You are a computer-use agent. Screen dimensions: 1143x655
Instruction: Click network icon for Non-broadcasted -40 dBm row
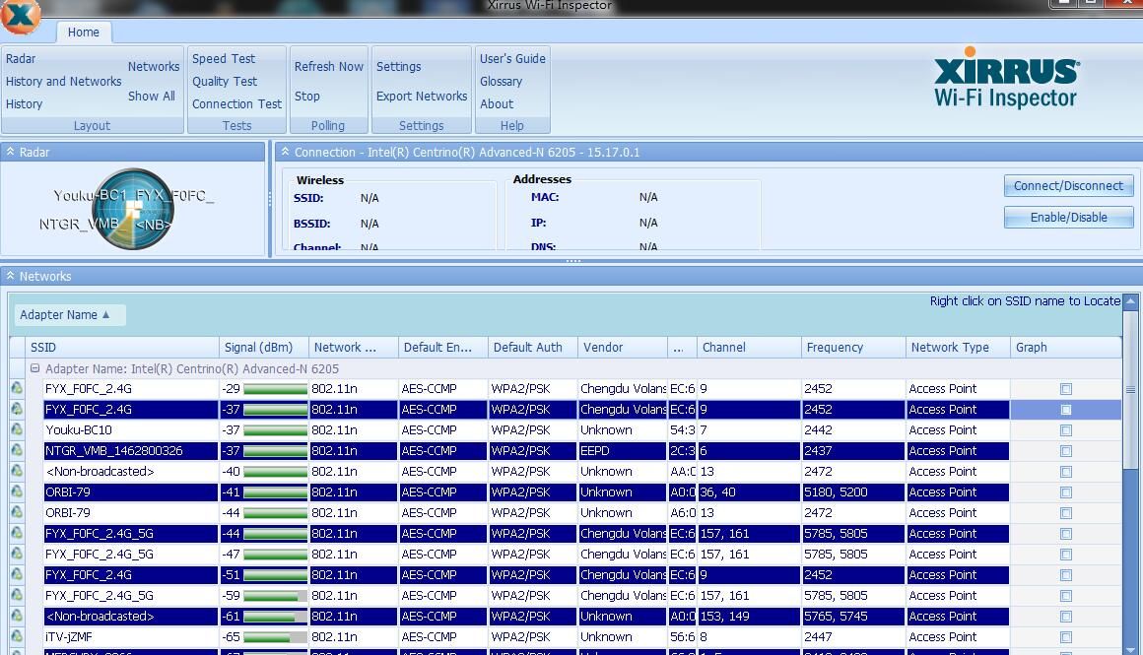click(x=17, y=472)
